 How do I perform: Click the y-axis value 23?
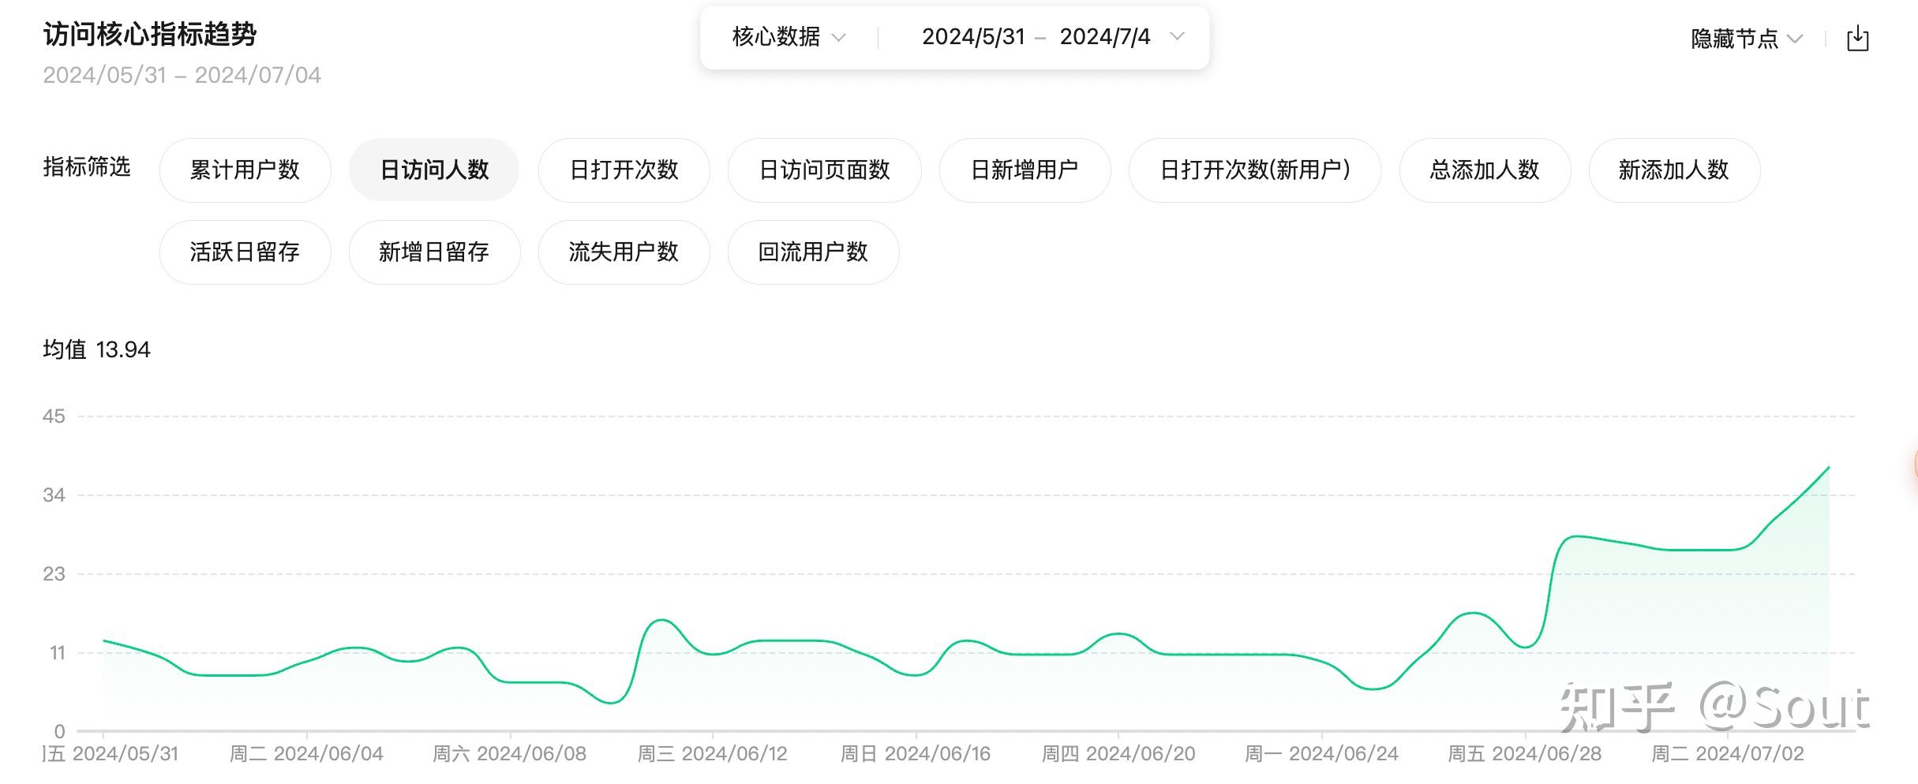(x=54, y=574)
